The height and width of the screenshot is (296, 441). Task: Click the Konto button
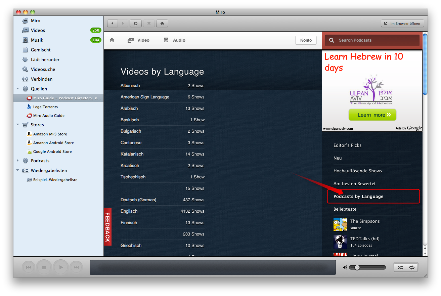[x=306, y=40]
